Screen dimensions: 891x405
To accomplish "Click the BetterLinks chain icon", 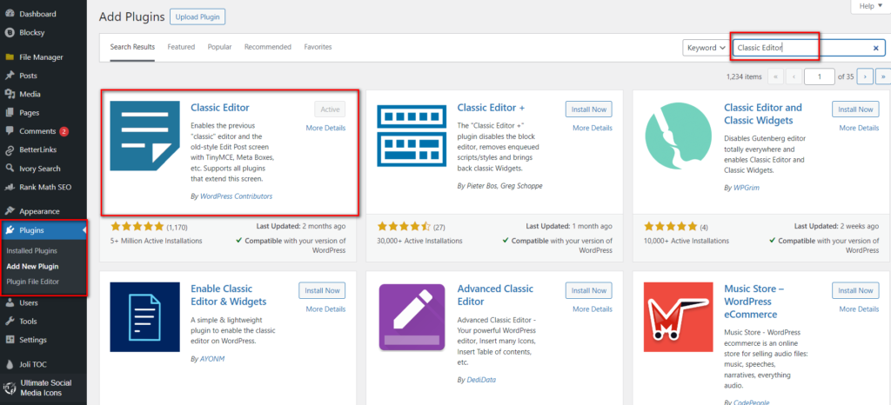I will click(9, 150).
